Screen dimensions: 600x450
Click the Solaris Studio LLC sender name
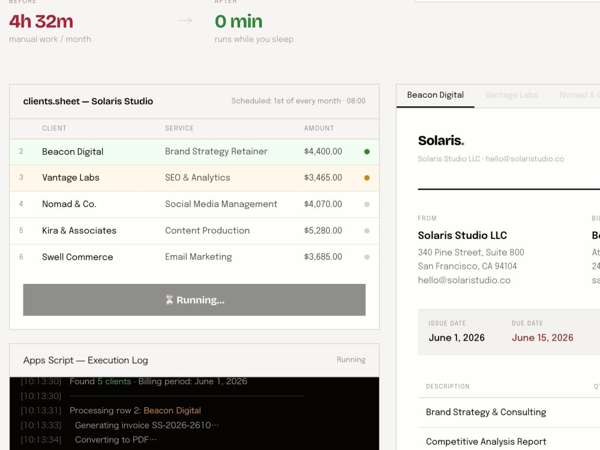tap(462, 235)
